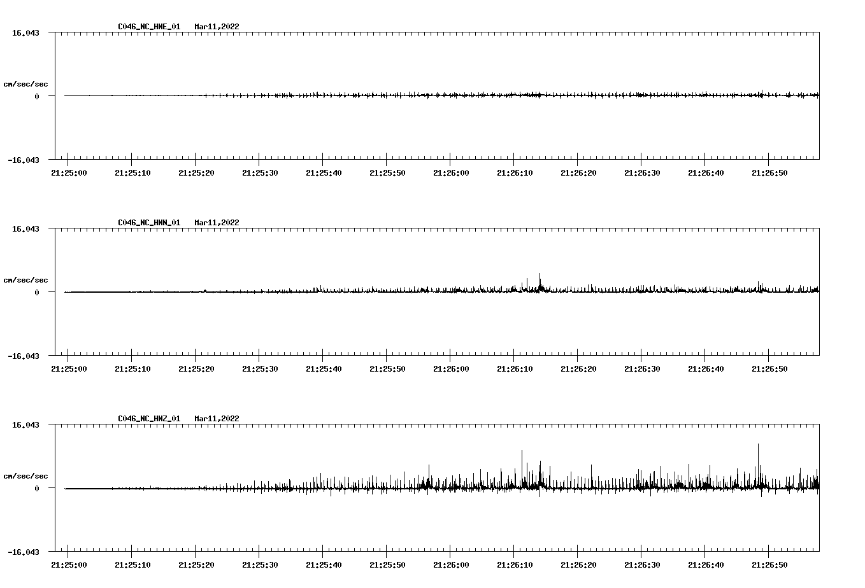Click the 21:25:00 time label on the HNE axis

click(69, 173)
